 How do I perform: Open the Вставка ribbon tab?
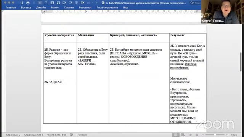coord(26,8)
